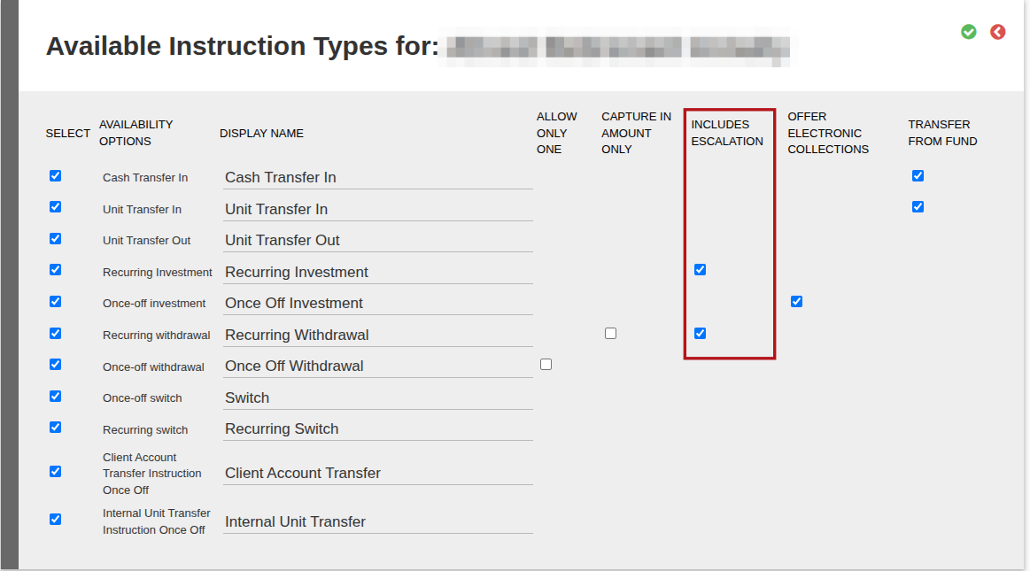Viewport: 1030px width, 571px height.
Task: Toggle Transfer From Fund for Unit Transfer In
Action: pos(918,207)
